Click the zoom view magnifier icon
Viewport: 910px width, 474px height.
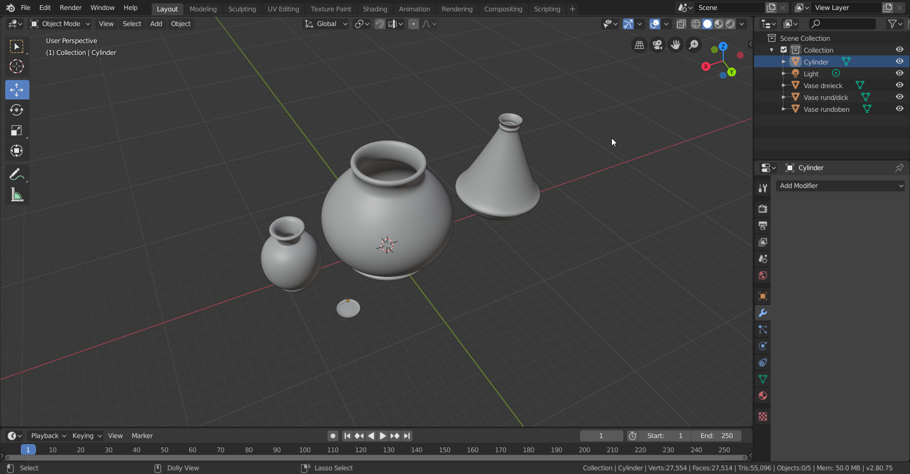693,45
